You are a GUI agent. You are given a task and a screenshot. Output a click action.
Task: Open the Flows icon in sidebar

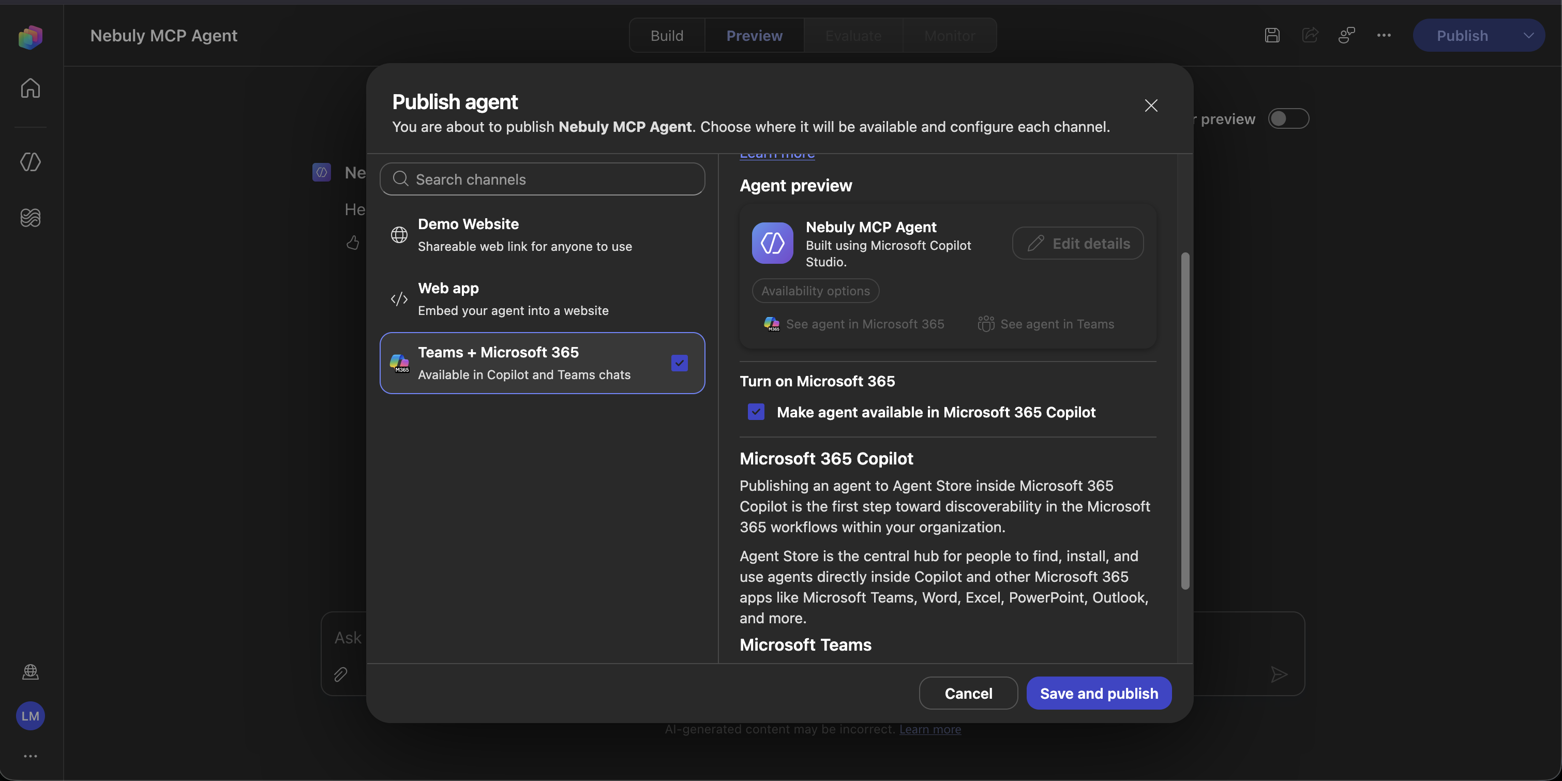tap(31, 217)
